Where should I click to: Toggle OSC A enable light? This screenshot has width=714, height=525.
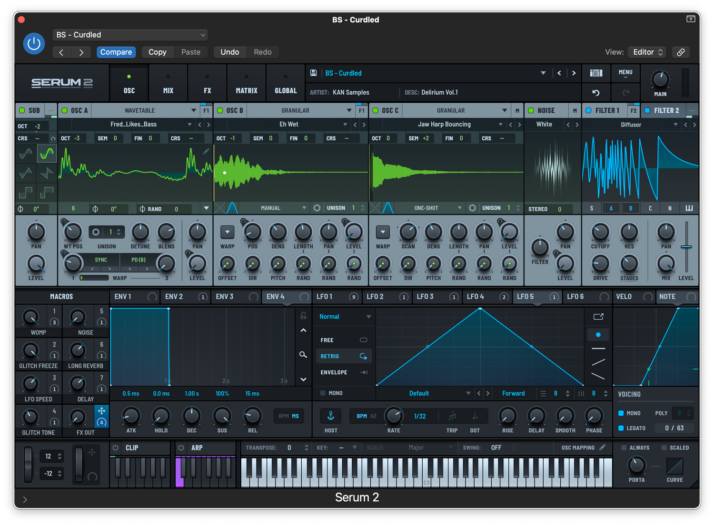coord(65,110)
